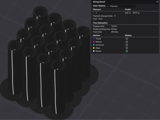Select the Travel option label
The image size is (160, 120).
tap(98, 39)
